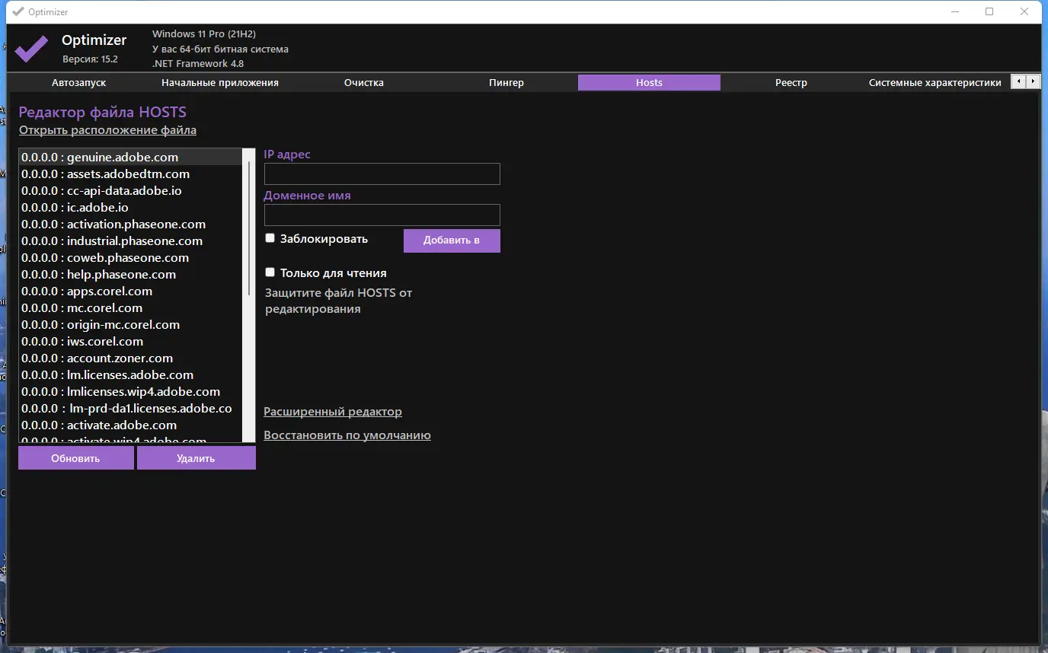The height and width of the screenshot is (653, 1048).
Task: Focus the IP адрес input field
Action: click(x=382, y=174)
